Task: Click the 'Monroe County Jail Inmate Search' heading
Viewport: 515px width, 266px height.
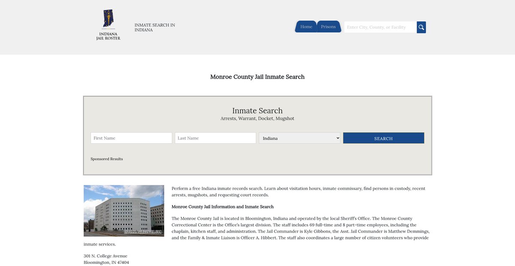Action: (257, 77)
